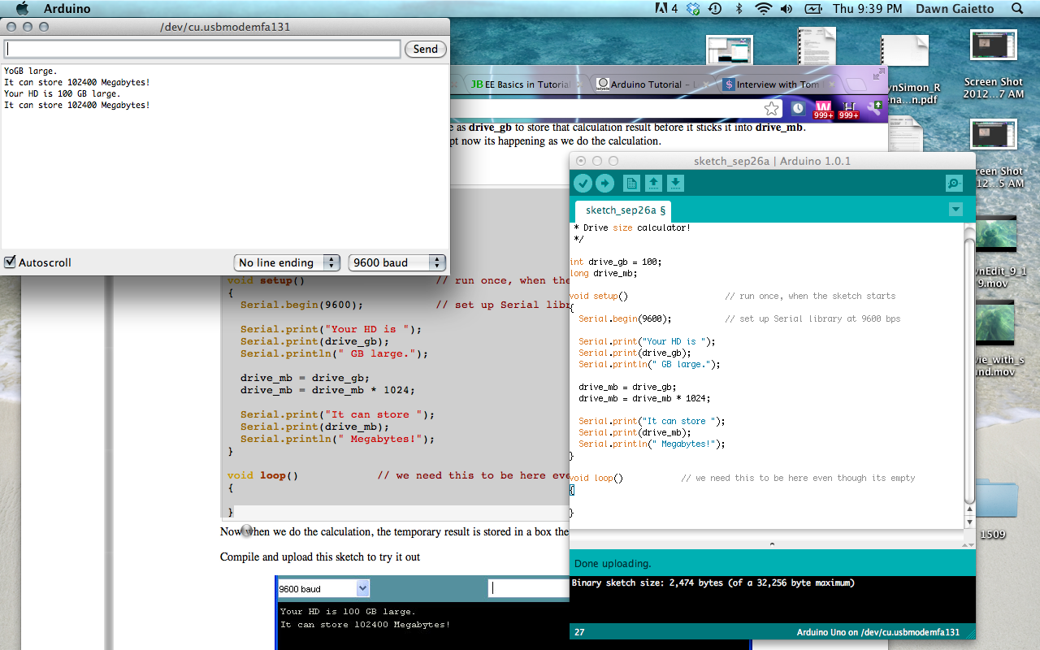Screen dimensions: 1040x650
Task: Click the new tab button in the browser
Action: tap(857, 84)
